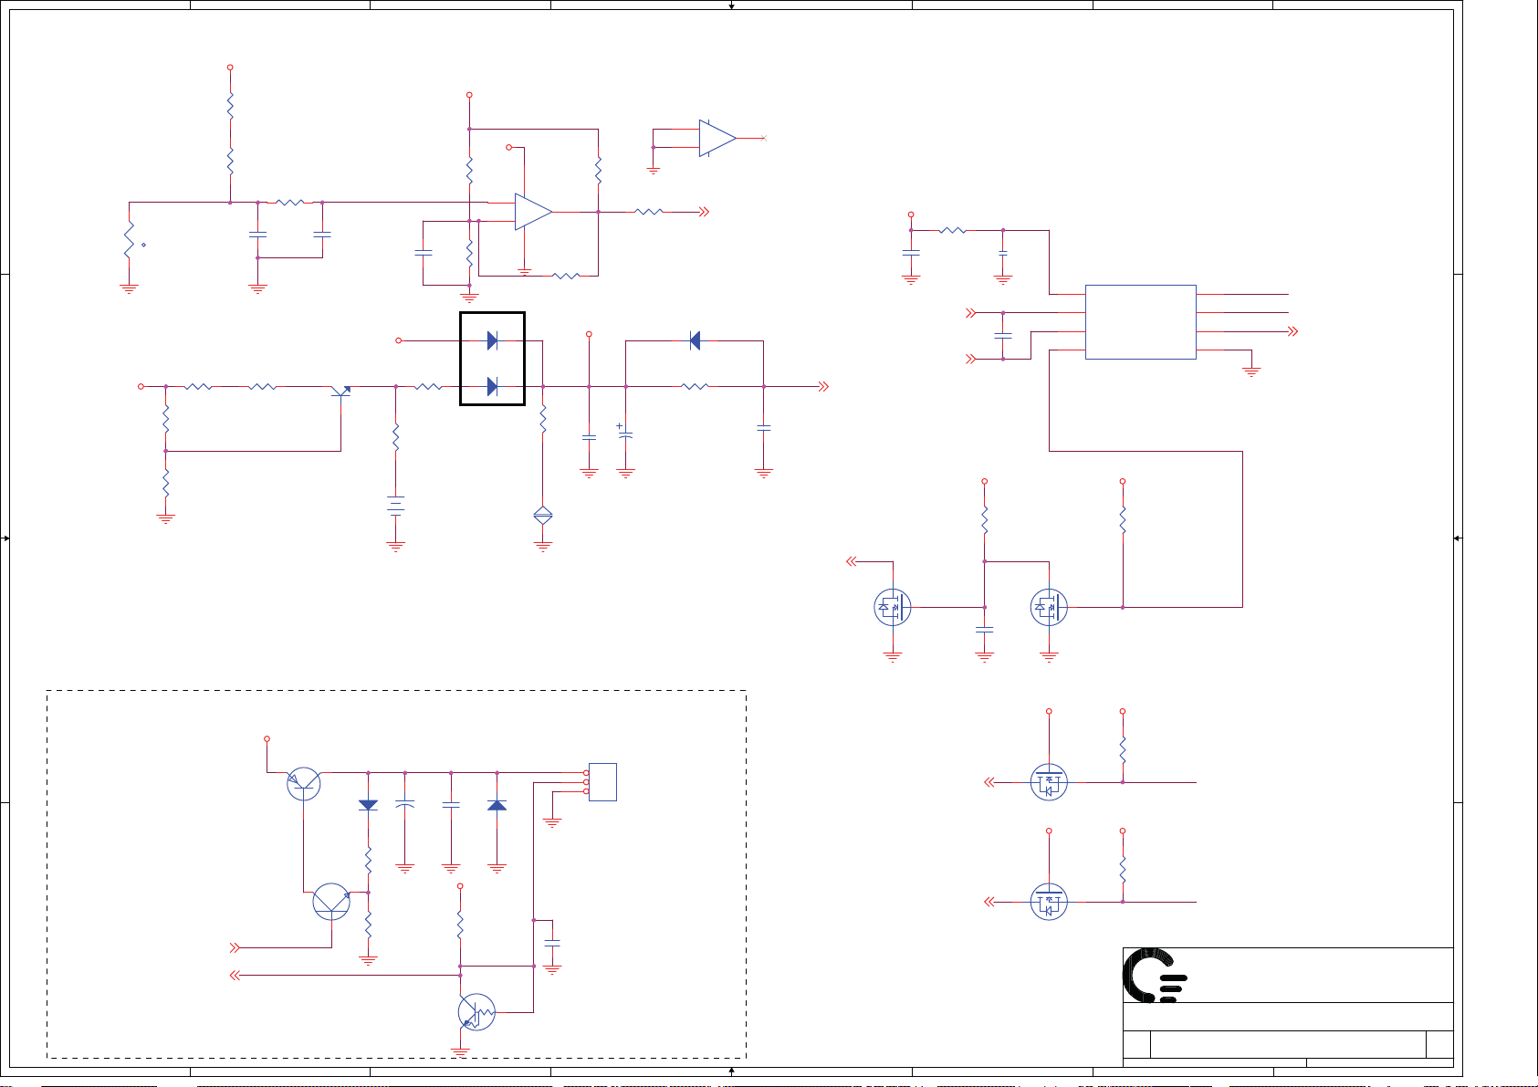Click the power terminal feeding the comparator supply pin
Viewport: 1538px width, 1087px height.
(x=509, y=147)
